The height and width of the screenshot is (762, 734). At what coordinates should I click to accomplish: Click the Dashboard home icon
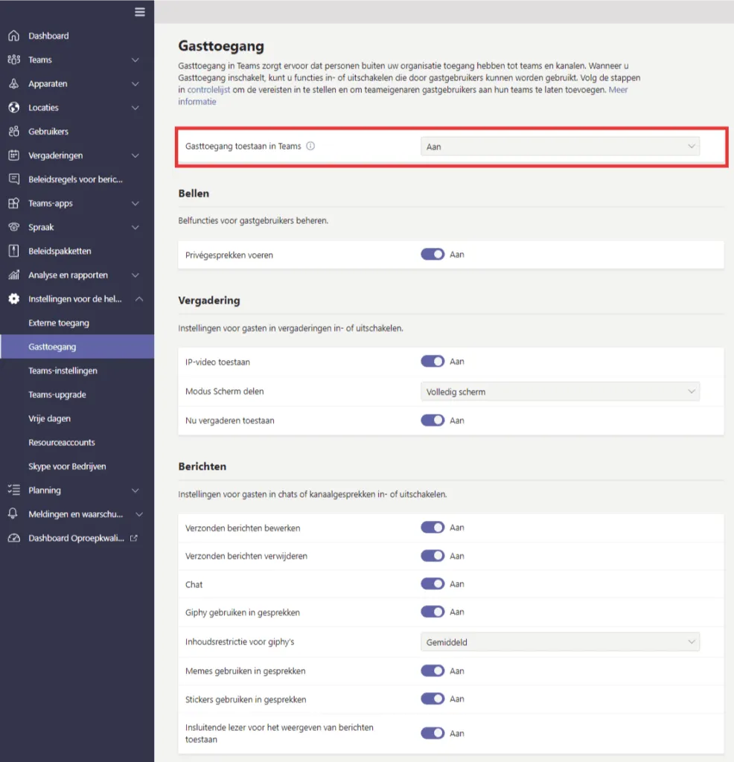tap(13, 36)
